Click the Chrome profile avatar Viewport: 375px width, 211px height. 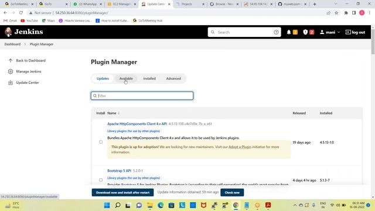362,13
